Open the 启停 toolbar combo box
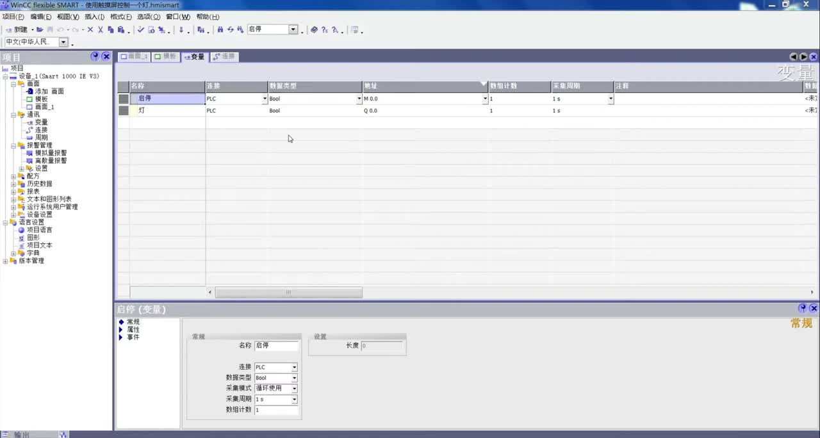820x438 pixels. pyautogui.click(x=293, y=29)
